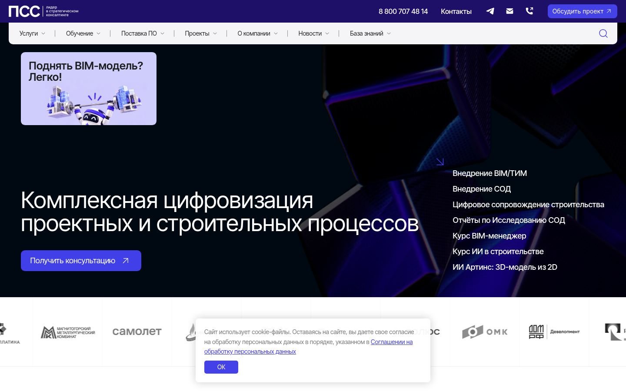This screenshot has width=626, height=391.
Task: Call the phone number 8 800 707 48 14
Action: click(x=403, y=11)
